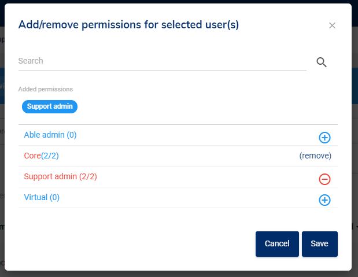Click the dialog title heading text
Viewport: 358px width, 277px height.
[128, 24]
